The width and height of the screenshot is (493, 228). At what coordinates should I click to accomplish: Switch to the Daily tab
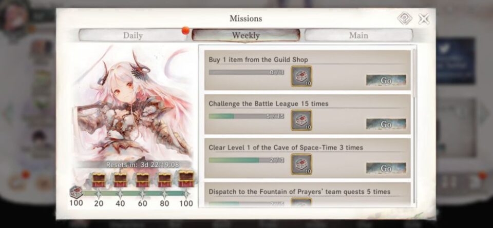132,35
